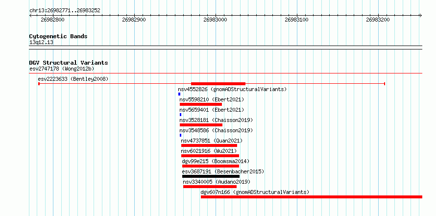Viewport: 436px width, 216px height.
Task: Open esv3687191 (Besenbacher2015) label
Action: pyautogui.click(x=223, y=171)
